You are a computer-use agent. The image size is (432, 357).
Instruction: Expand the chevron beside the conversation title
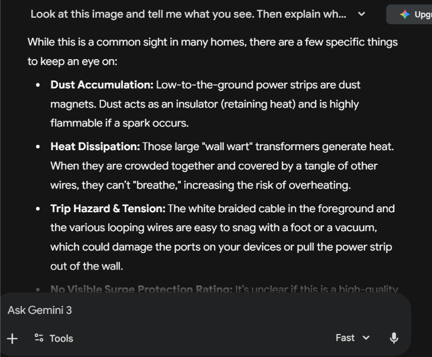pos(362,14)
